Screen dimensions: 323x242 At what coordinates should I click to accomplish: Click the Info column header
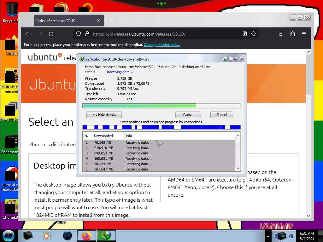click(179, 136)
